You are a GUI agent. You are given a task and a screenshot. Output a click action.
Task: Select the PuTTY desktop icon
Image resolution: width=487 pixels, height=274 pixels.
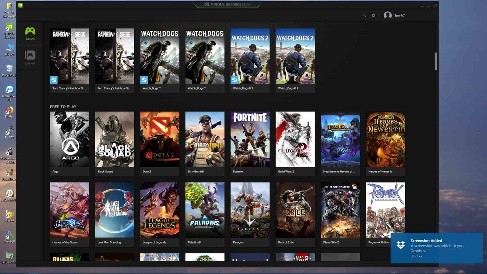point(9,133)
